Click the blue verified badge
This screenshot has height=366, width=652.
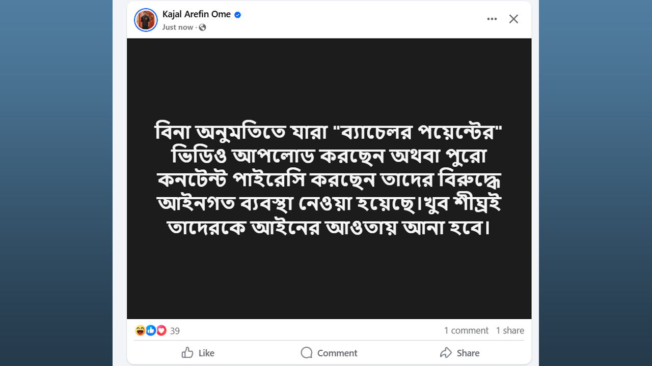237,15
